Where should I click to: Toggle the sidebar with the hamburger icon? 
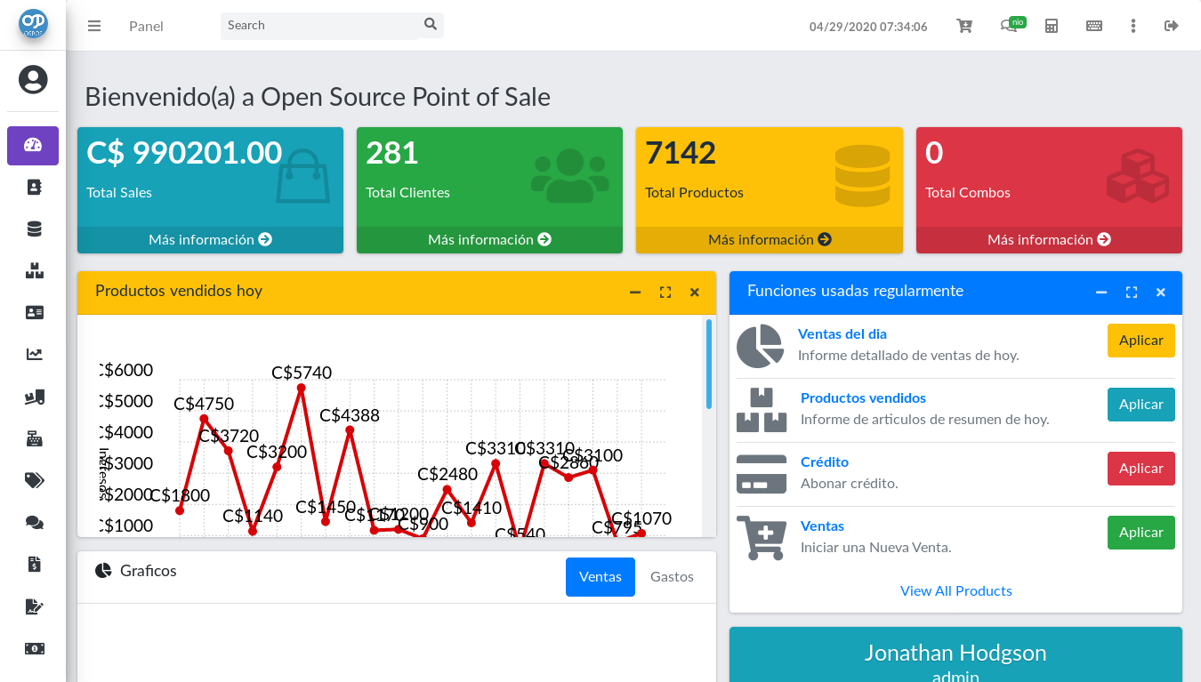coord(94,26)
